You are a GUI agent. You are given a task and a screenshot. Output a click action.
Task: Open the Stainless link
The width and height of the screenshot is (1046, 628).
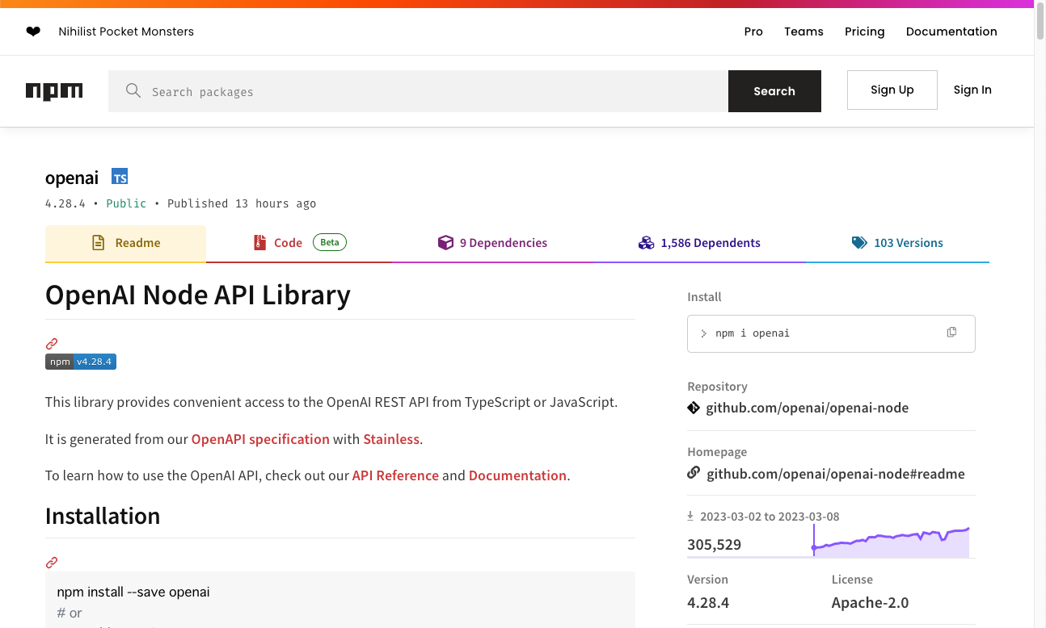coord(391,439)
